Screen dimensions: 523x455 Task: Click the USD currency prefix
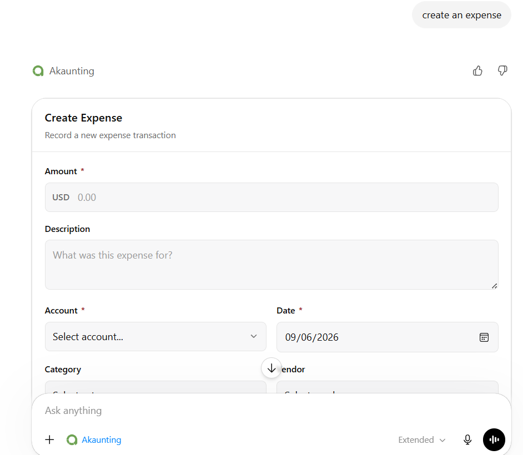pyautogui.click(x=61, y=198)
